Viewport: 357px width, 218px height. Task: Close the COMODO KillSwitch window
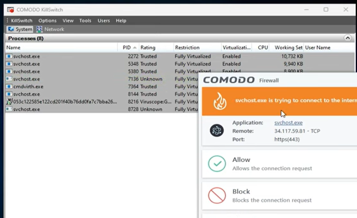(346, 10)
